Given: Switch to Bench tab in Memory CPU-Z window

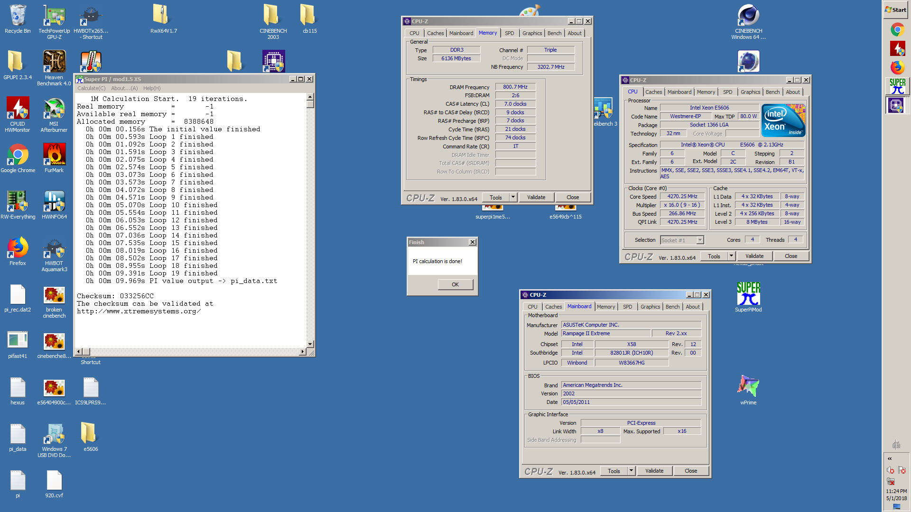Looking at the screenshot, I should point(554,33).
